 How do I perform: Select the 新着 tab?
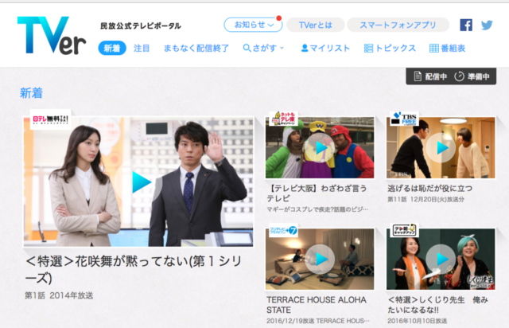click(112, 48)
